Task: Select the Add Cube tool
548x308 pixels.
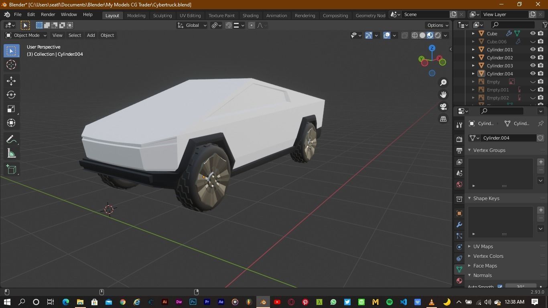Action: coord(11,170)
